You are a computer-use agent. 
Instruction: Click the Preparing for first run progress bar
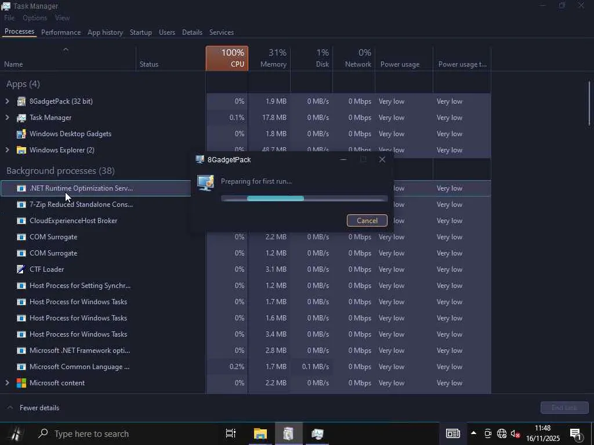pos(304,198)
